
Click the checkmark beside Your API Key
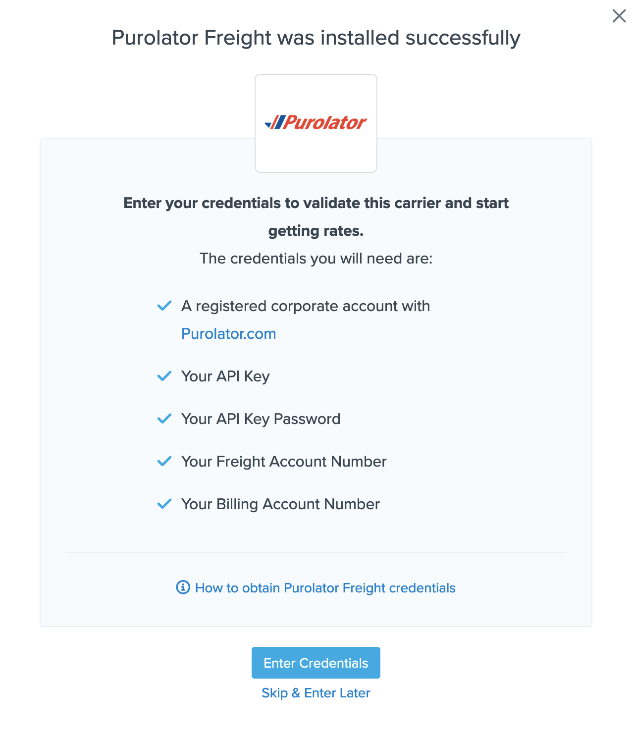(x=164, y=376)
